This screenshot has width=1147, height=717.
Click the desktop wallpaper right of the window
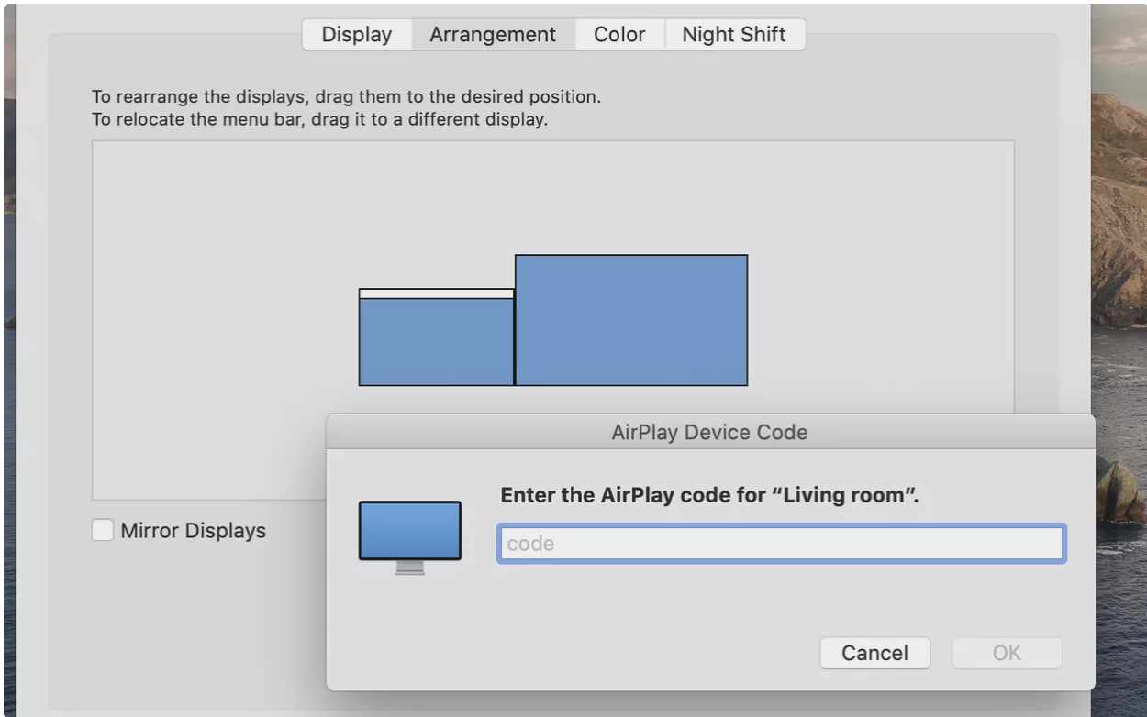[x=1119, y=275]
